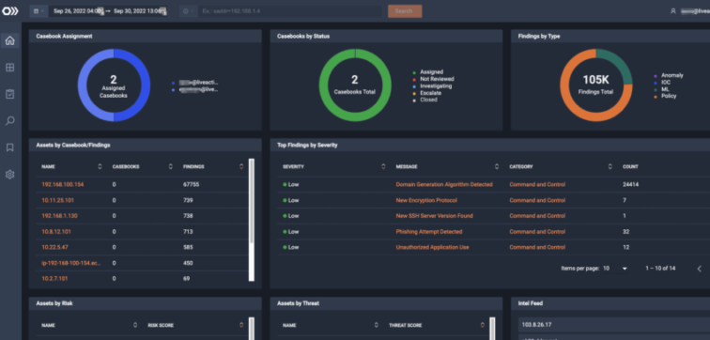Click the search query input field

click(290, 11)
